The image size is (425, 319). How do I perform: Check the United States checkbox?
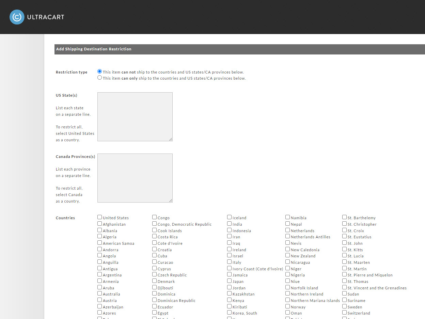coord(99,217)
